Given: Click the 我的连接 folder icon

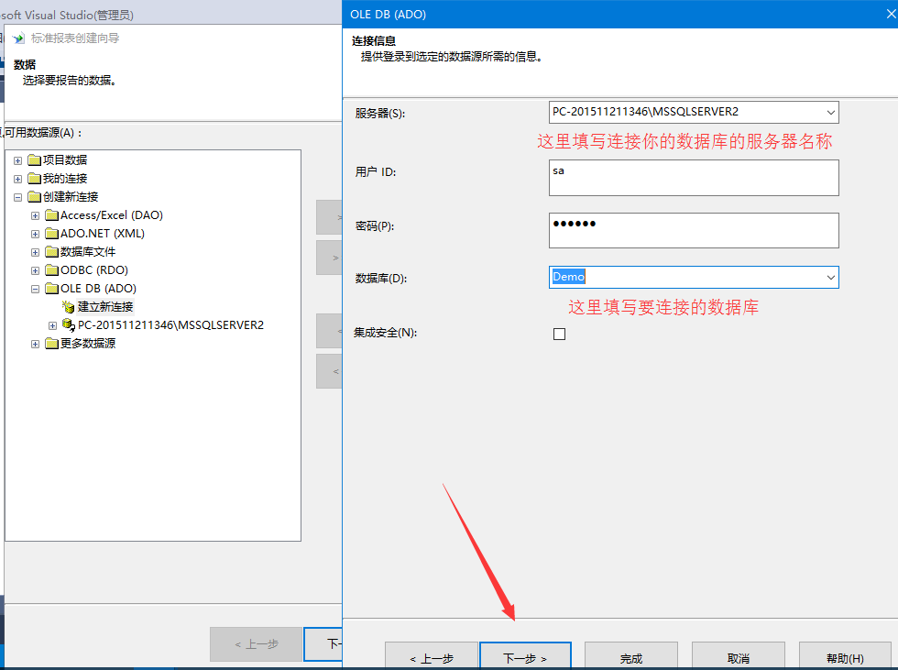Looking at the screenshot, I should point(35,178).
